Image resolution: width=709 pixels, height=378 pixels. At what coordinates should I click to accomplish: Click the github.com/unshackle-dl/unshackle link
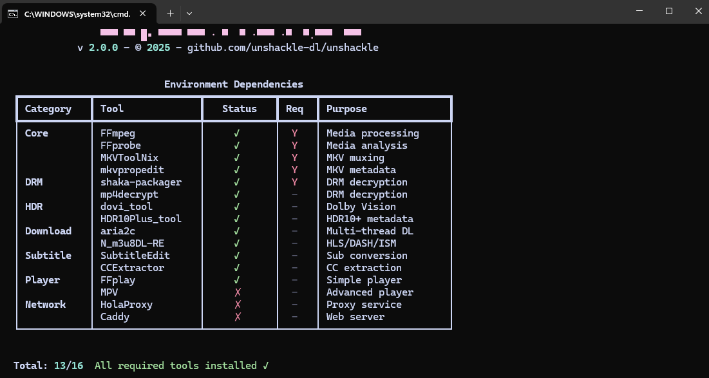(x=283, y=47)
